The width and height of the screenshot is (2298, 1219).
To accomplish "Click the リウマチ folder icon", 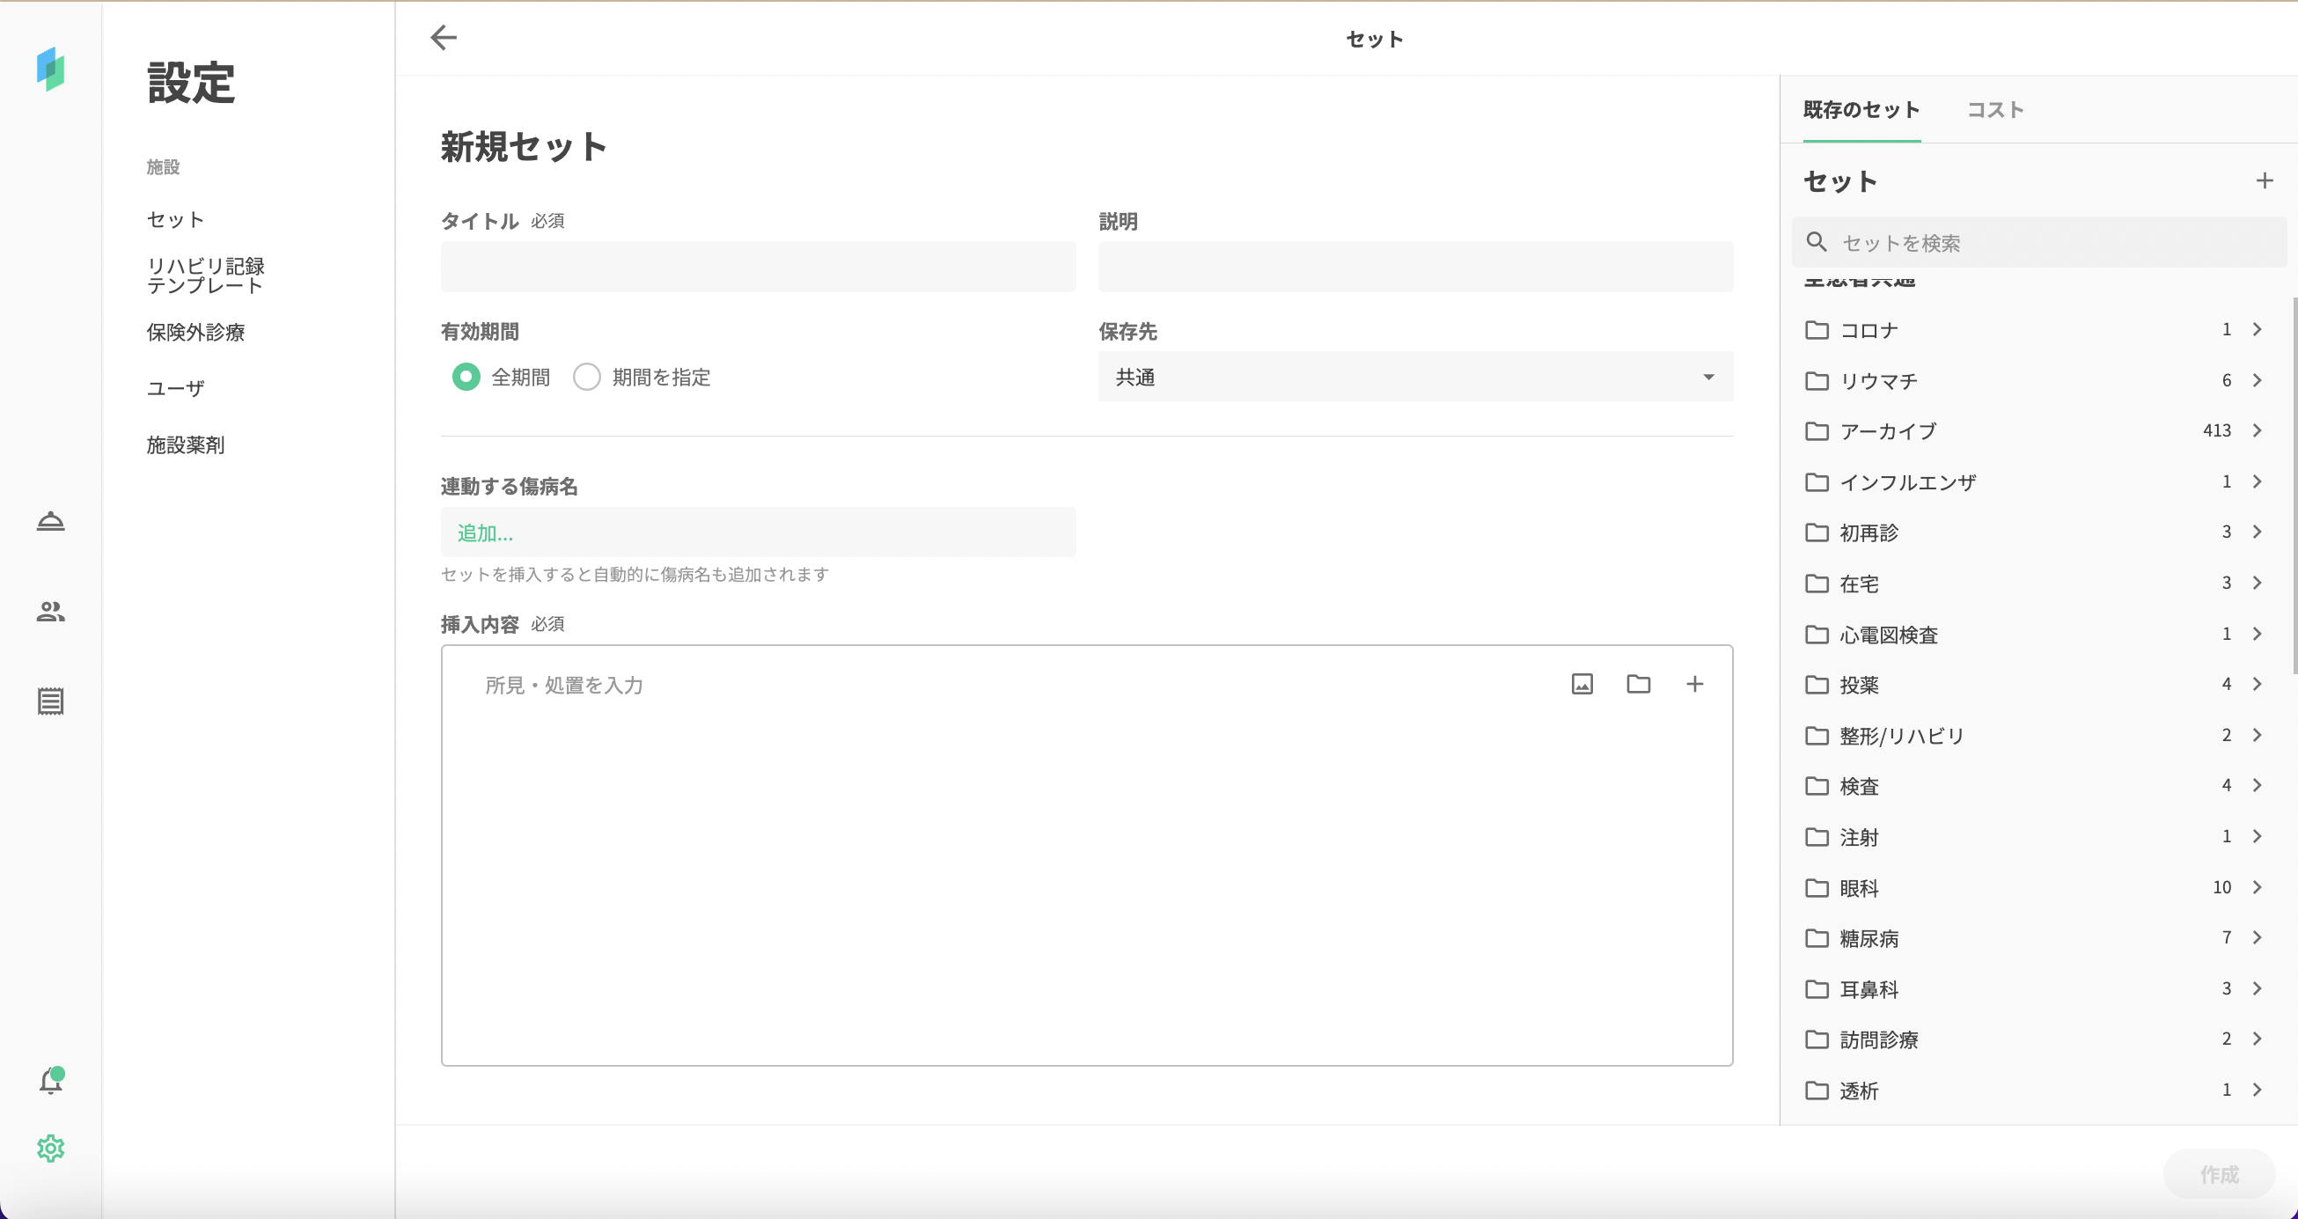I will tap(1817, 381).
